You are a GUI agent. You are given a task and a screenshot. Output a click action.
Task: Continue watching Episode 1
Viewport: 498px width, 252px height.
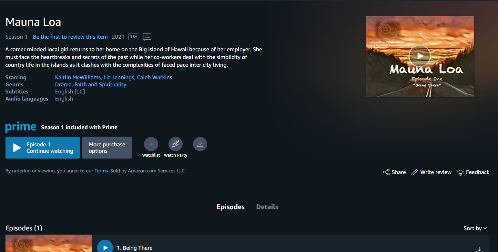point(43,148)
